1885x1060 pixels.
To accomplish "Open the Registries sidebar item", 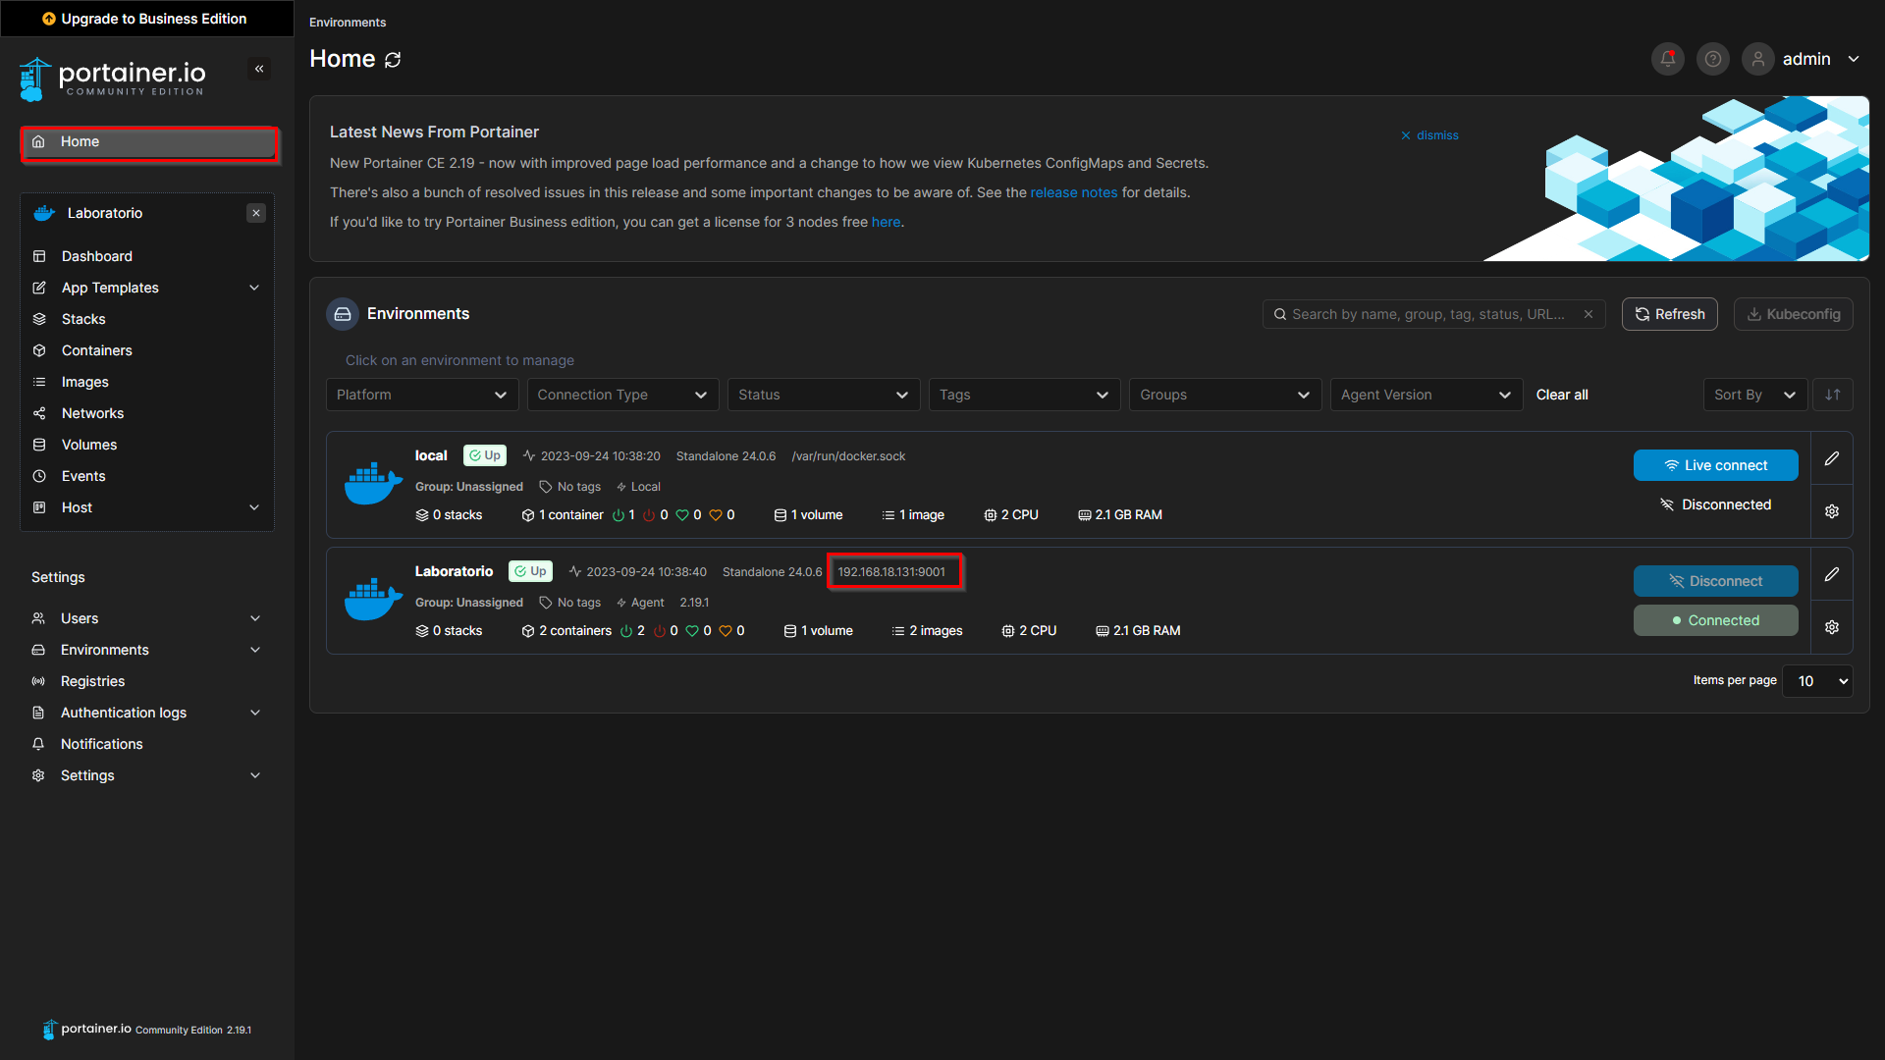I will pos(91,680).
